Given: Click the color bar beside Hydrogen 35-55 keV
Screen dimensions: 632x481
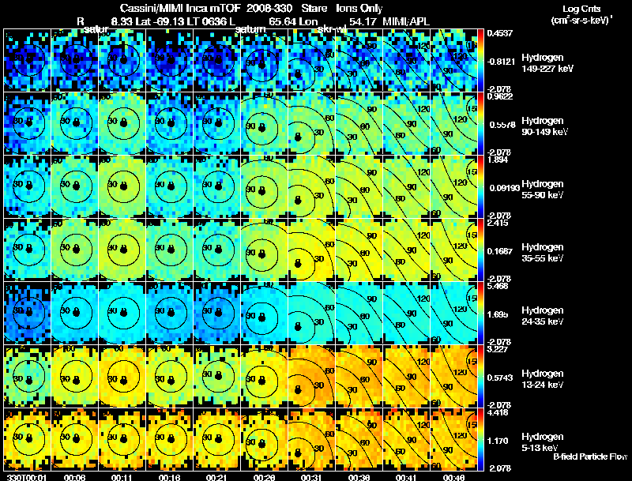Looking at the screenshot, I should 480,250.
